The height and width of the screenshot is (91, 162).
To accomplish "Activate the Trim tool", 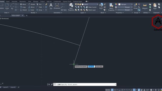I will tap(39, 4).
